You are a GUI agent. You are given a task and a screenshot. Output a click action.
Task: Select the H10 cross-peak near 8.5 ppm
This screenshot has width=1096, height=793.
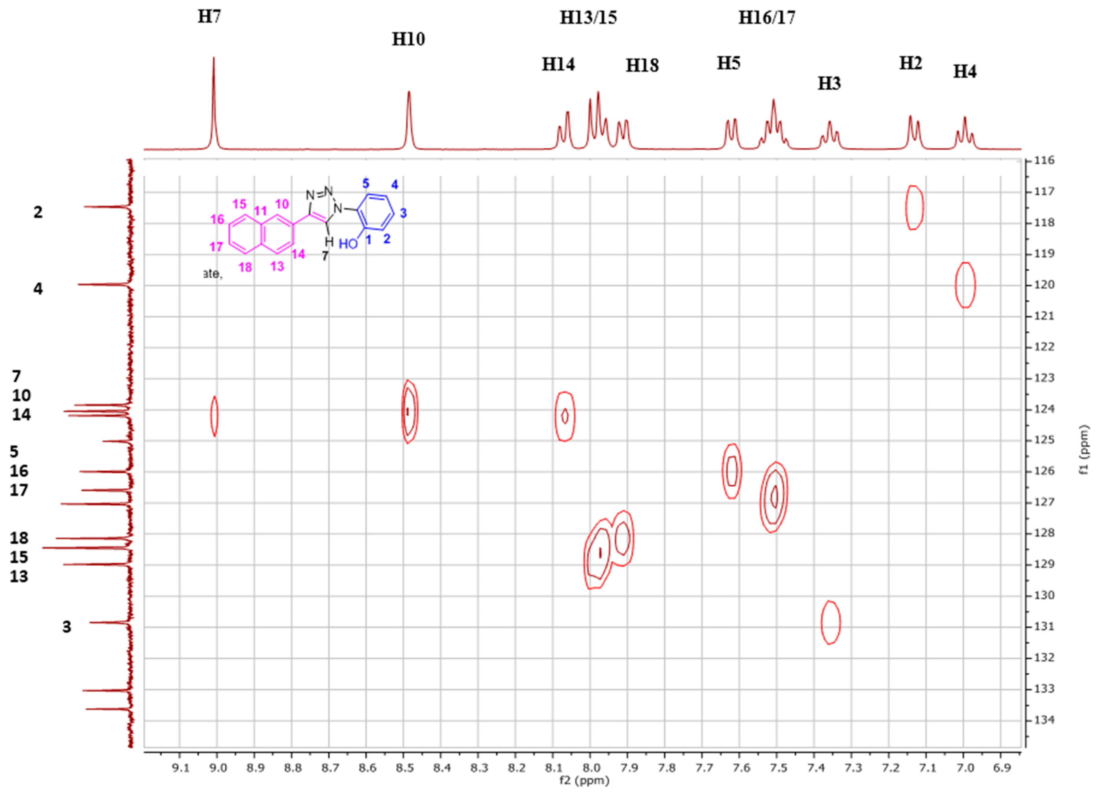pos(409,412)
